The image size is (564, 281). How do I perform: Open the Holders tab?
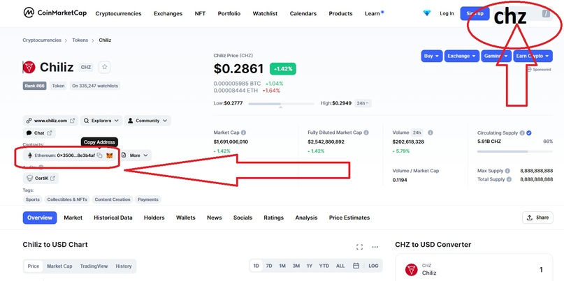pos(154,218)
